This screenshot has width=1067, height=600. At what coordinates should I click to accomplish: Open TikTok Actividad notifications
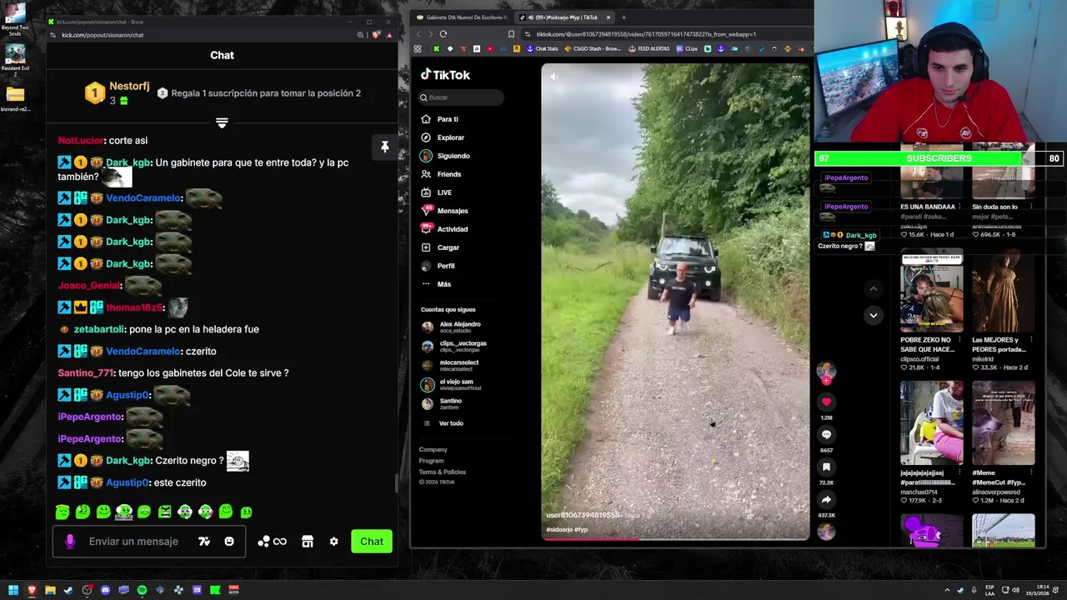pyautogui.click(x=444, y=229)
